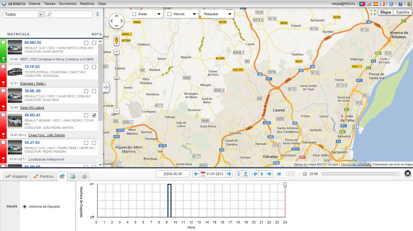Switch map view to Satélite

[403, 12]
